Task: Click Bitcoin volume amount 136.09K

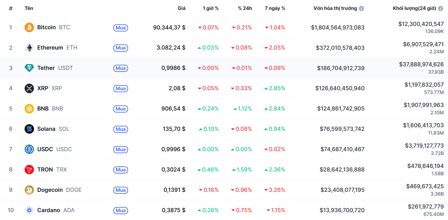Action: (x=434, y=31)
